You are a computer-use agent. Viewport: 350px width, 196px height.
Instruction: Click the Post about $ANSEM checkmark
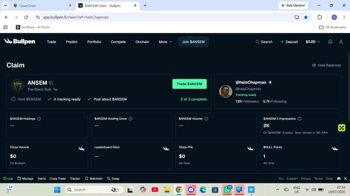[89, 99]
